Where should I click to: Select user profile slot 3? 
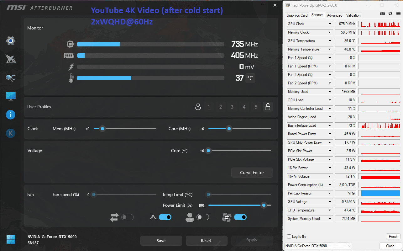coord(232,107)
